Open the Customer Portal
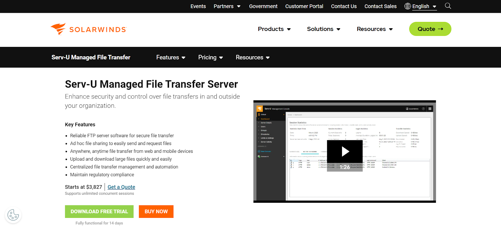501x226 pixels. point(304,6)
